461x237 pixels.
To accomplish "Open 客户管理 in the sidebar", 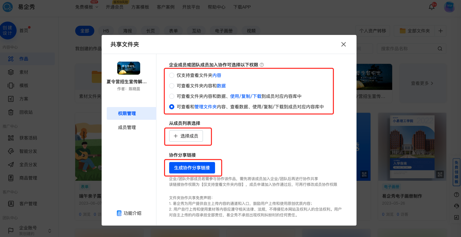I will pyautogui.click(x=27, y=204).
